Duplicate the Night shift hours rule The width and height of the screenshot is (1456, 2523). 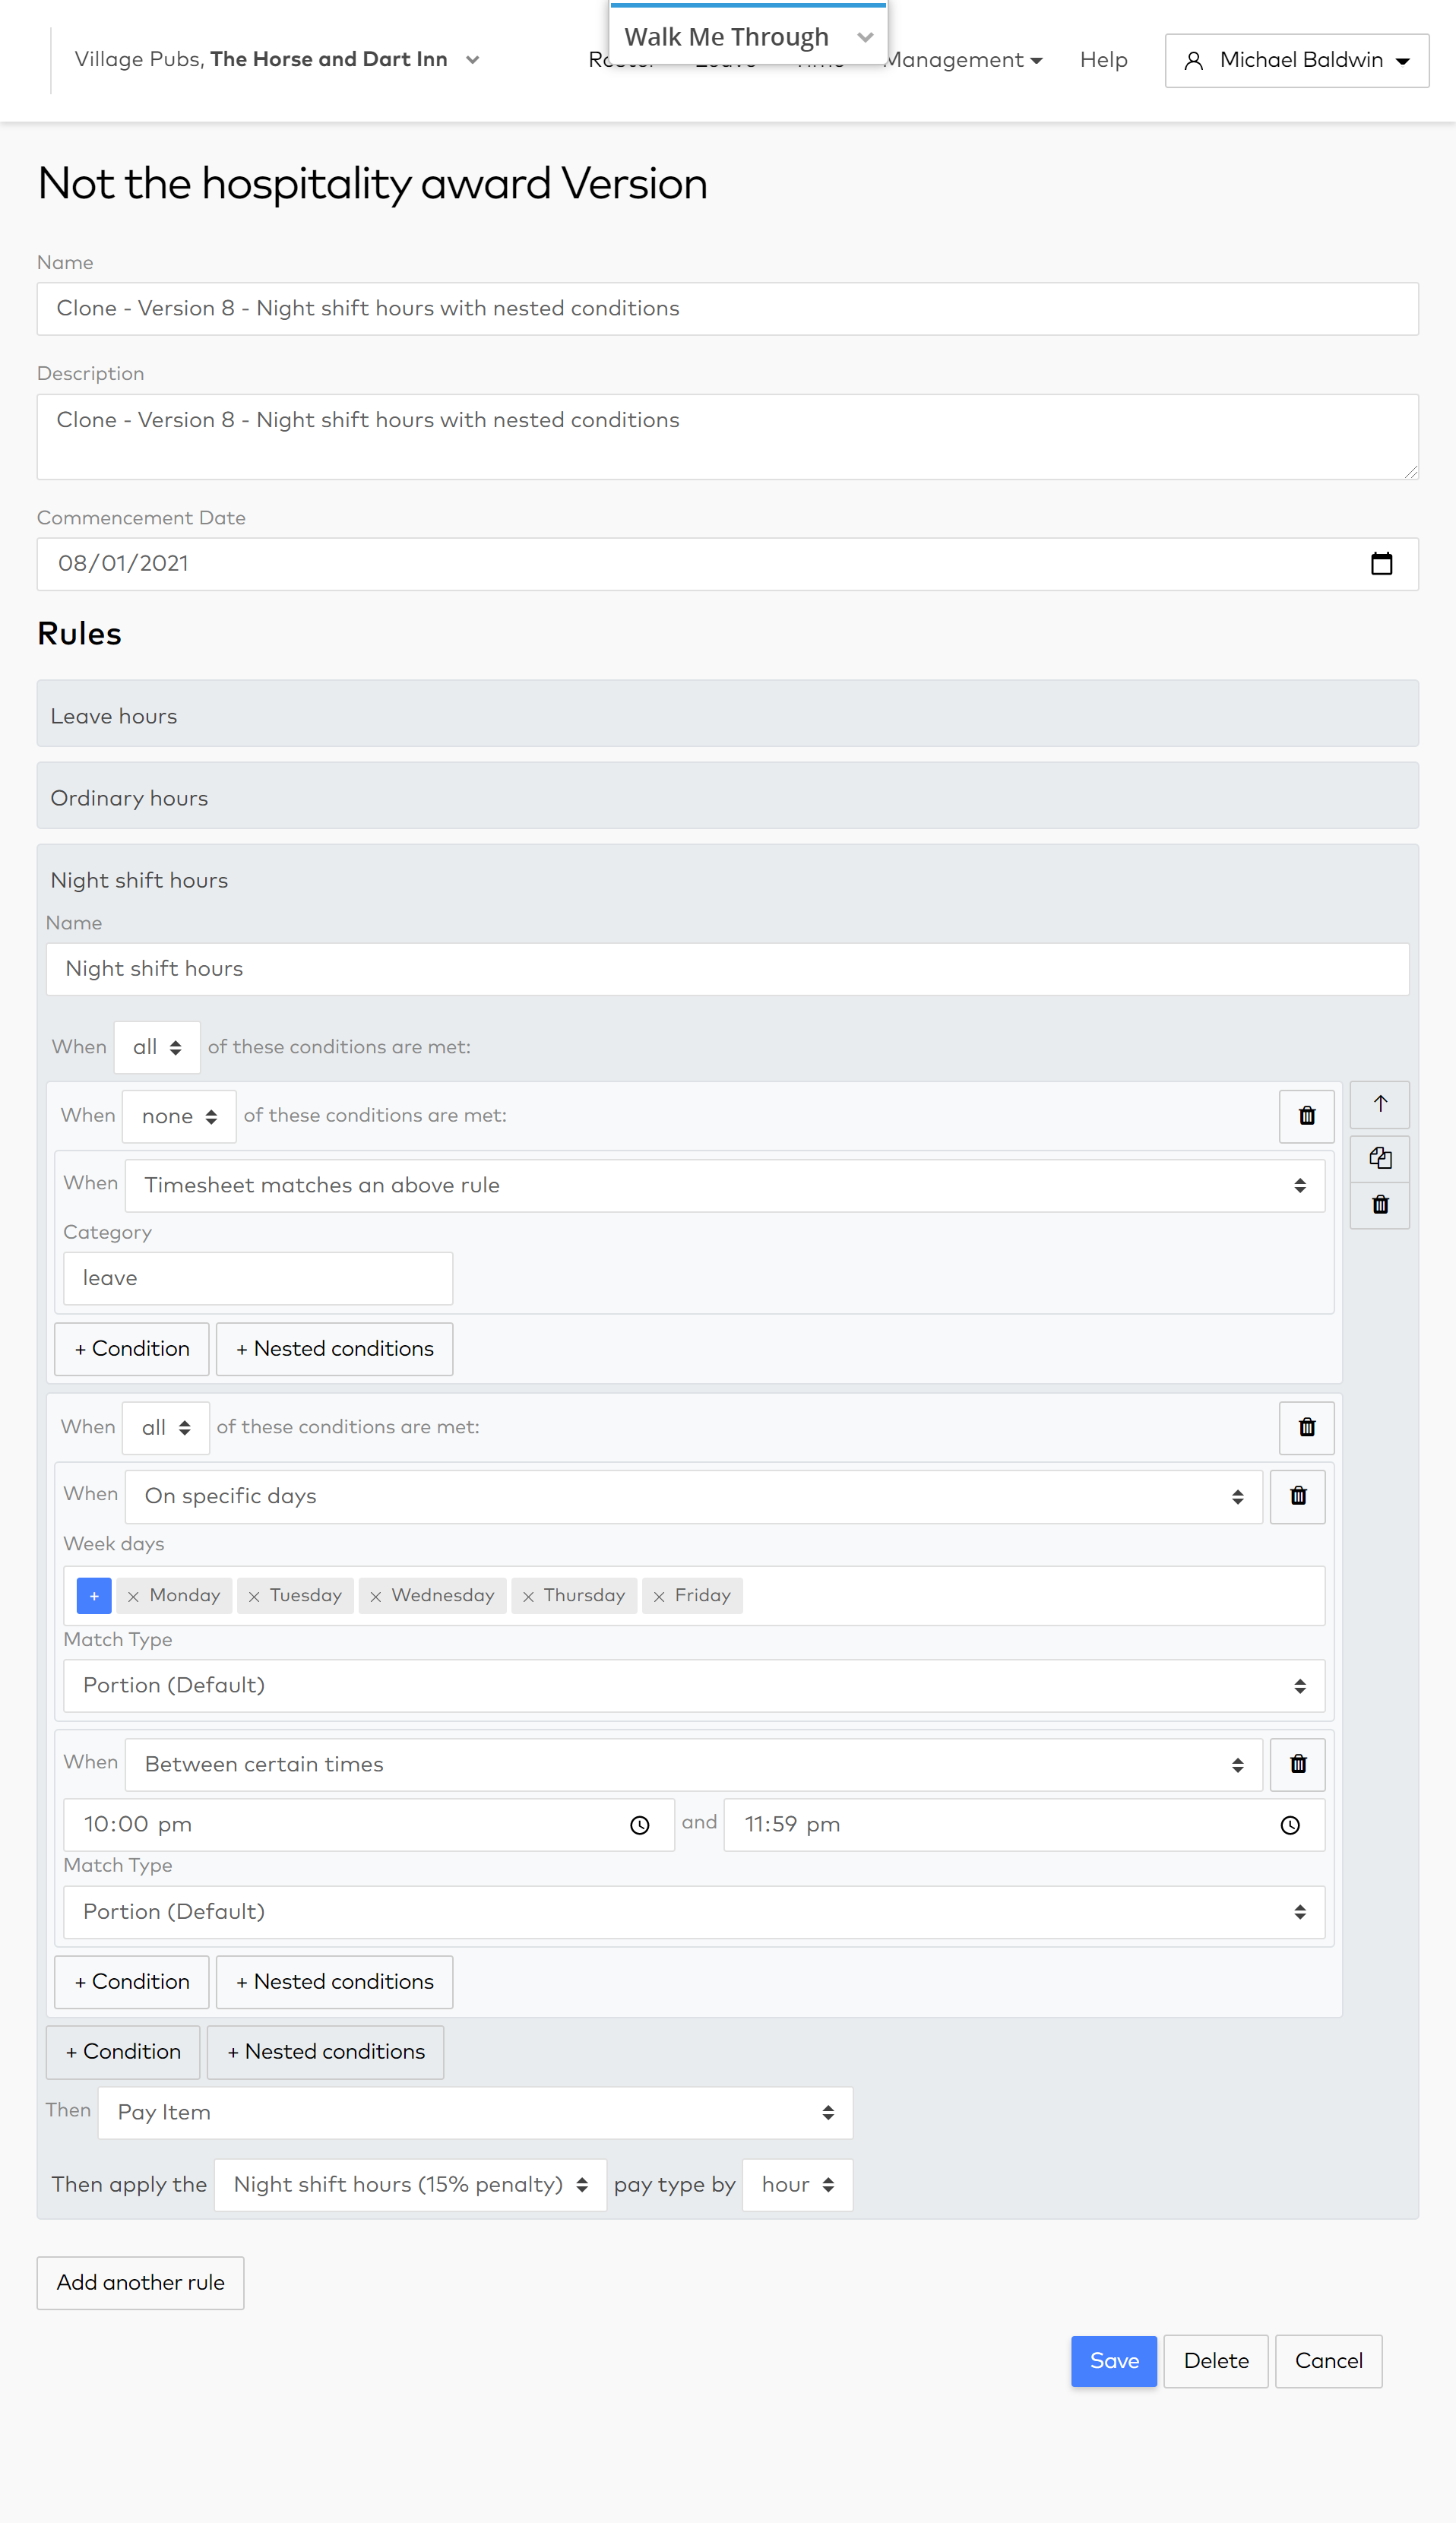click(x=1380, y=1158)
